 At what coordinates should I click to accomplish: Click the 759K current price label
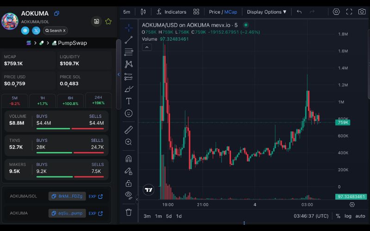343,122
